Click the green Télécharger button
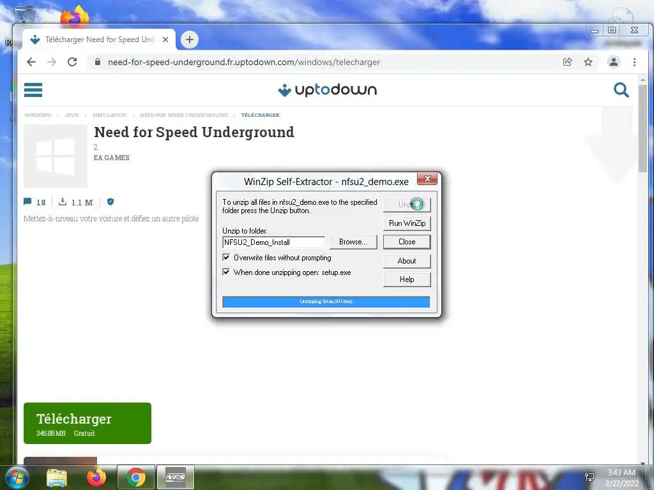 click(87, 423)
